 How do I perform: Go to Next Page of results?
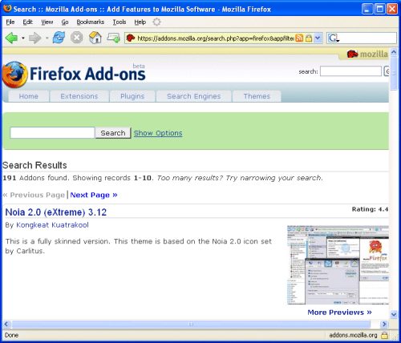pos(94,195)
